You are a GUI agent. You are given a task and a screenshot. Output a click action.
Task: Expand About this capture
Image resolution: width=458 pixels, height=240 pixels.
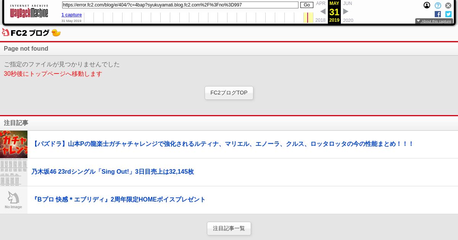click(434, 21)
